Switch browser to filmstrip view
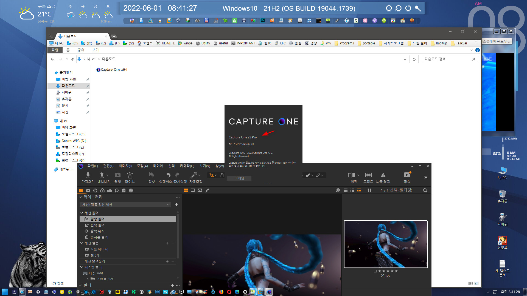Image resolution: width=527 pixels, height=296 pixels. (359, 190)
